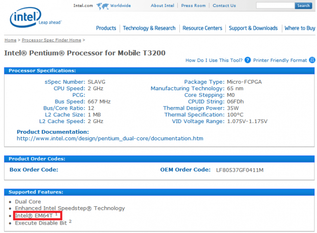Click the Home breadcrumb link
The image size is (317, 233).
[10, 40]
